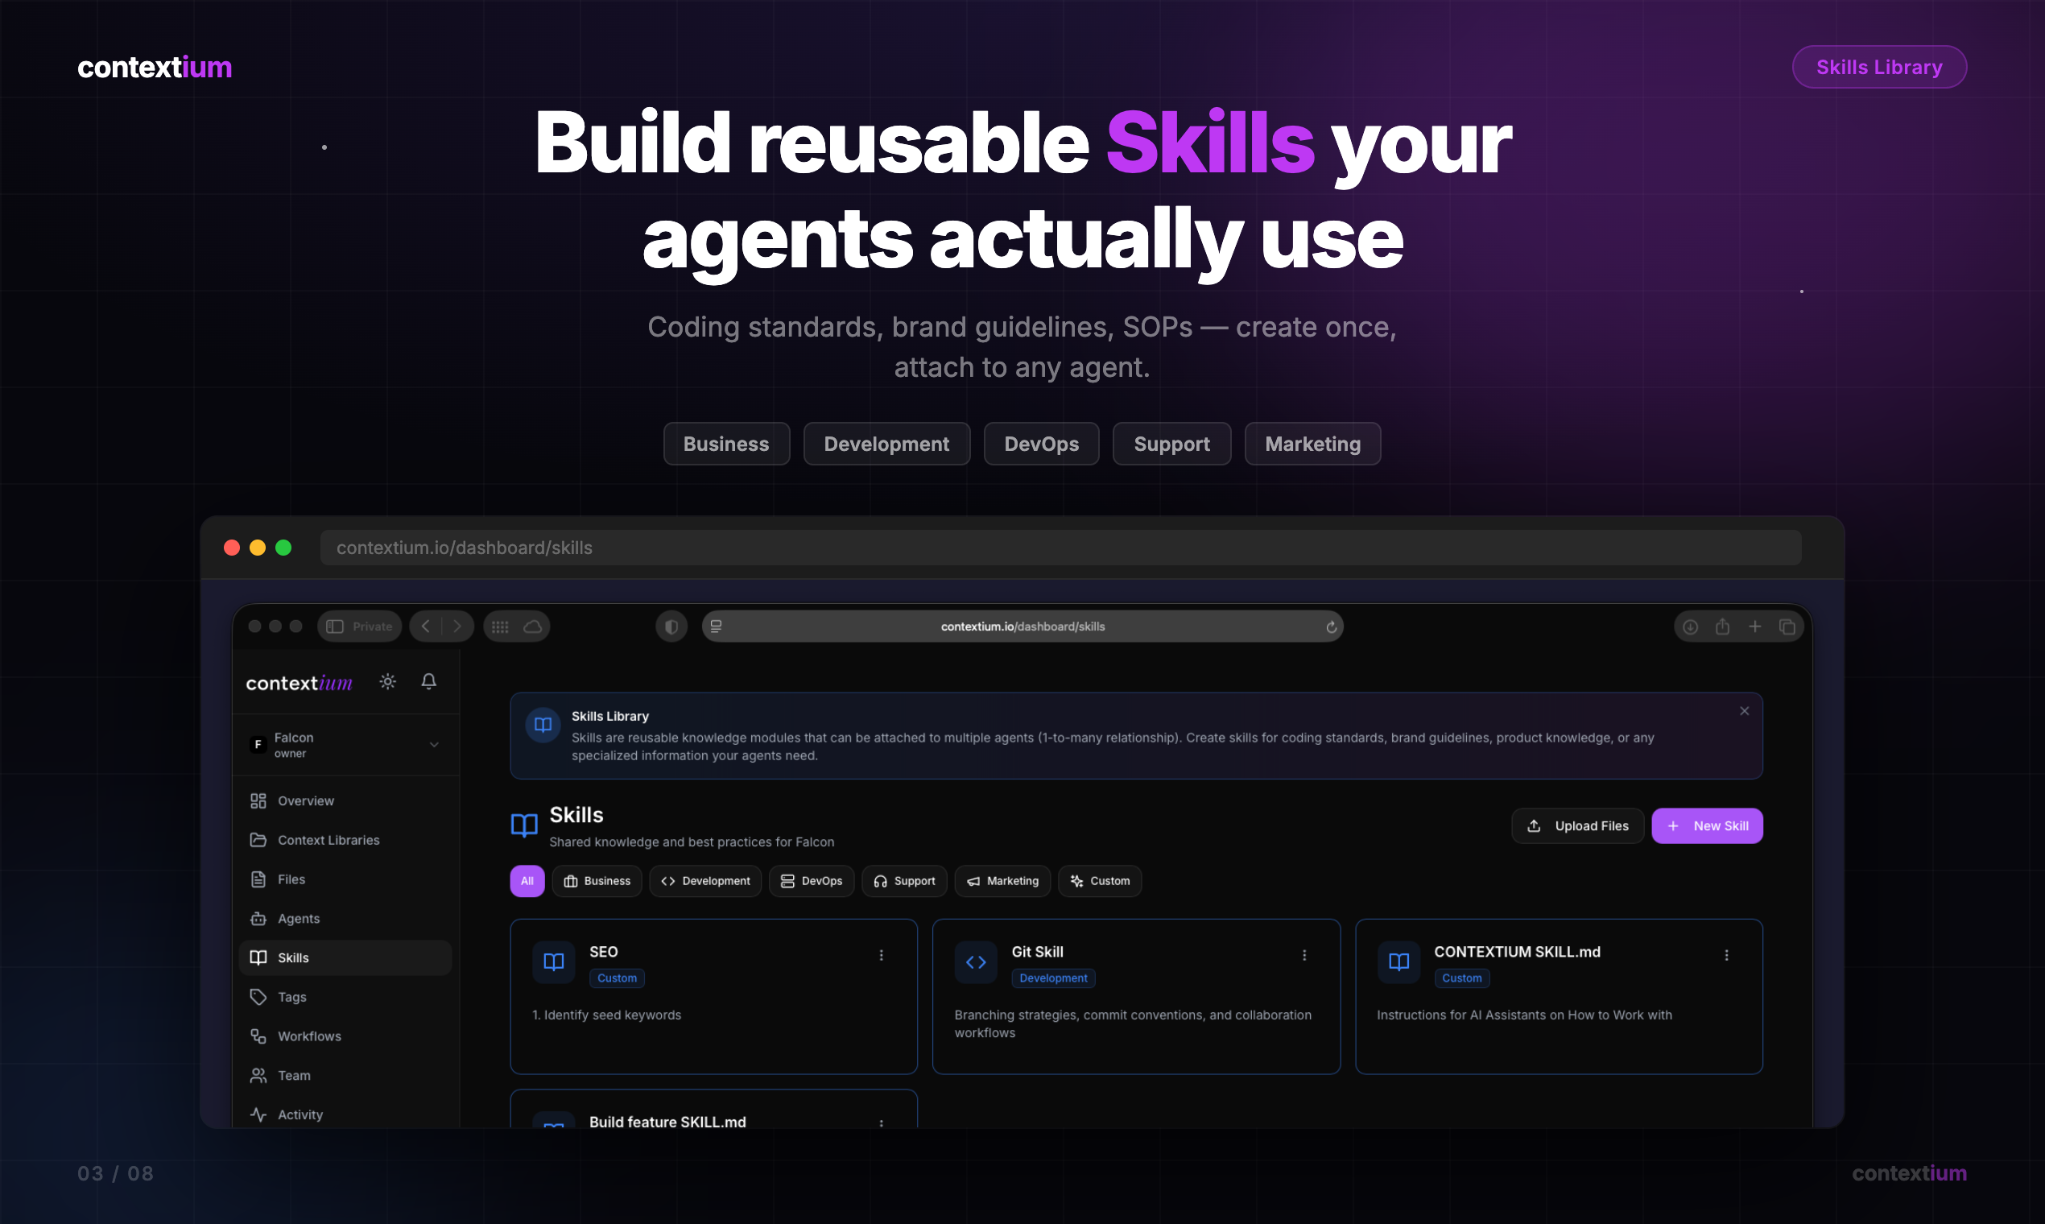Open the iCloud tabs cloud icon
This screenshot has width=2045, height=1224.
point(533,626)
